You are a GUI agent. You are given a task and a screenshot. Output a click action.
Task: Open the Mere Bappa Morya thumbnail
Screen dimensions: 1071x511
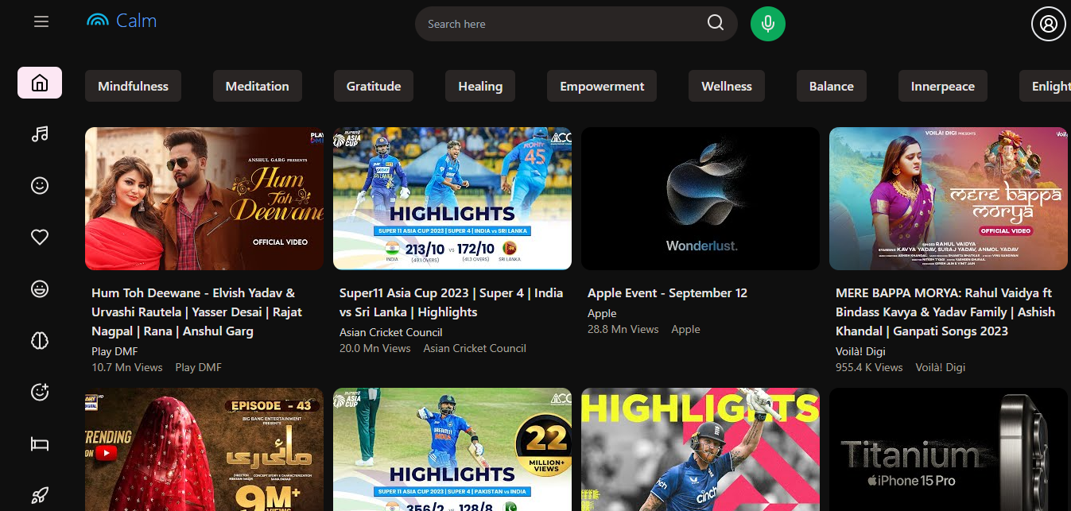point(949,199)
